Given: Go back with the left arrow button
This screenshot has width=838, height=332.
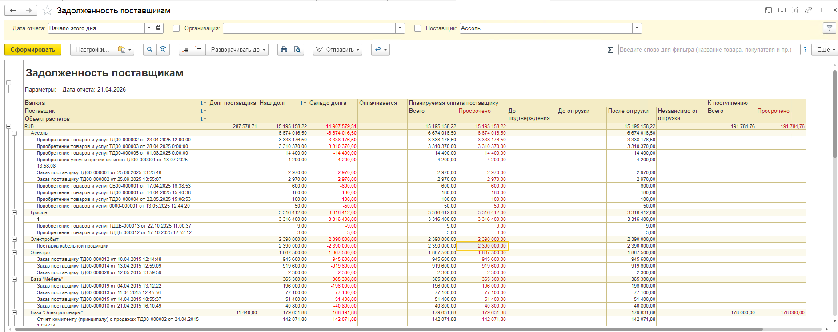Looking at the screenshot, I should [x=13, y=10].
